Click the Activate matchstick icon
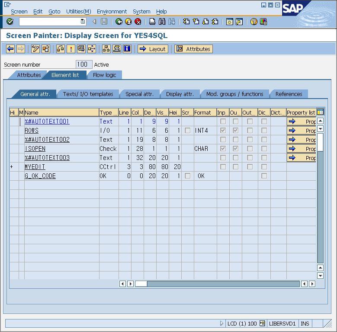This screenshot has width=337, height=332. [x=71, y=49]
